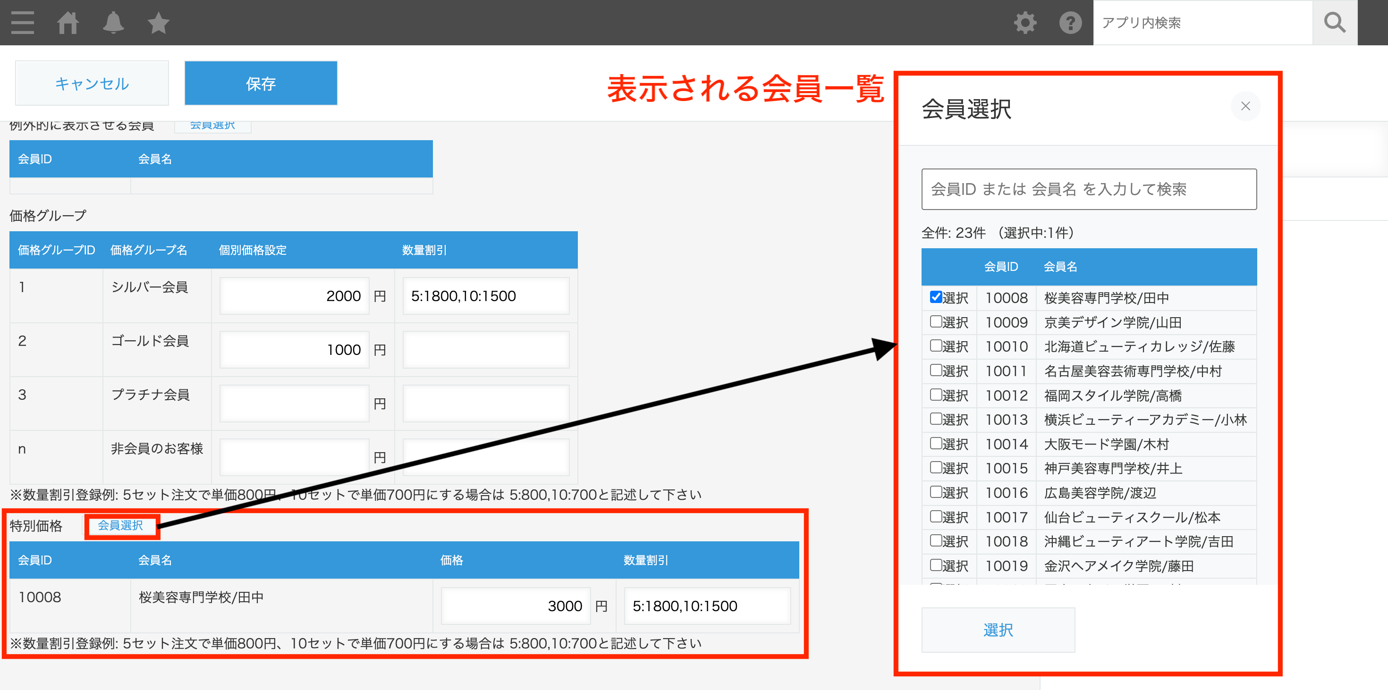Click the home icon in the header
Image resolution: width=1388 pixels, height=690 pixels.
69,23
